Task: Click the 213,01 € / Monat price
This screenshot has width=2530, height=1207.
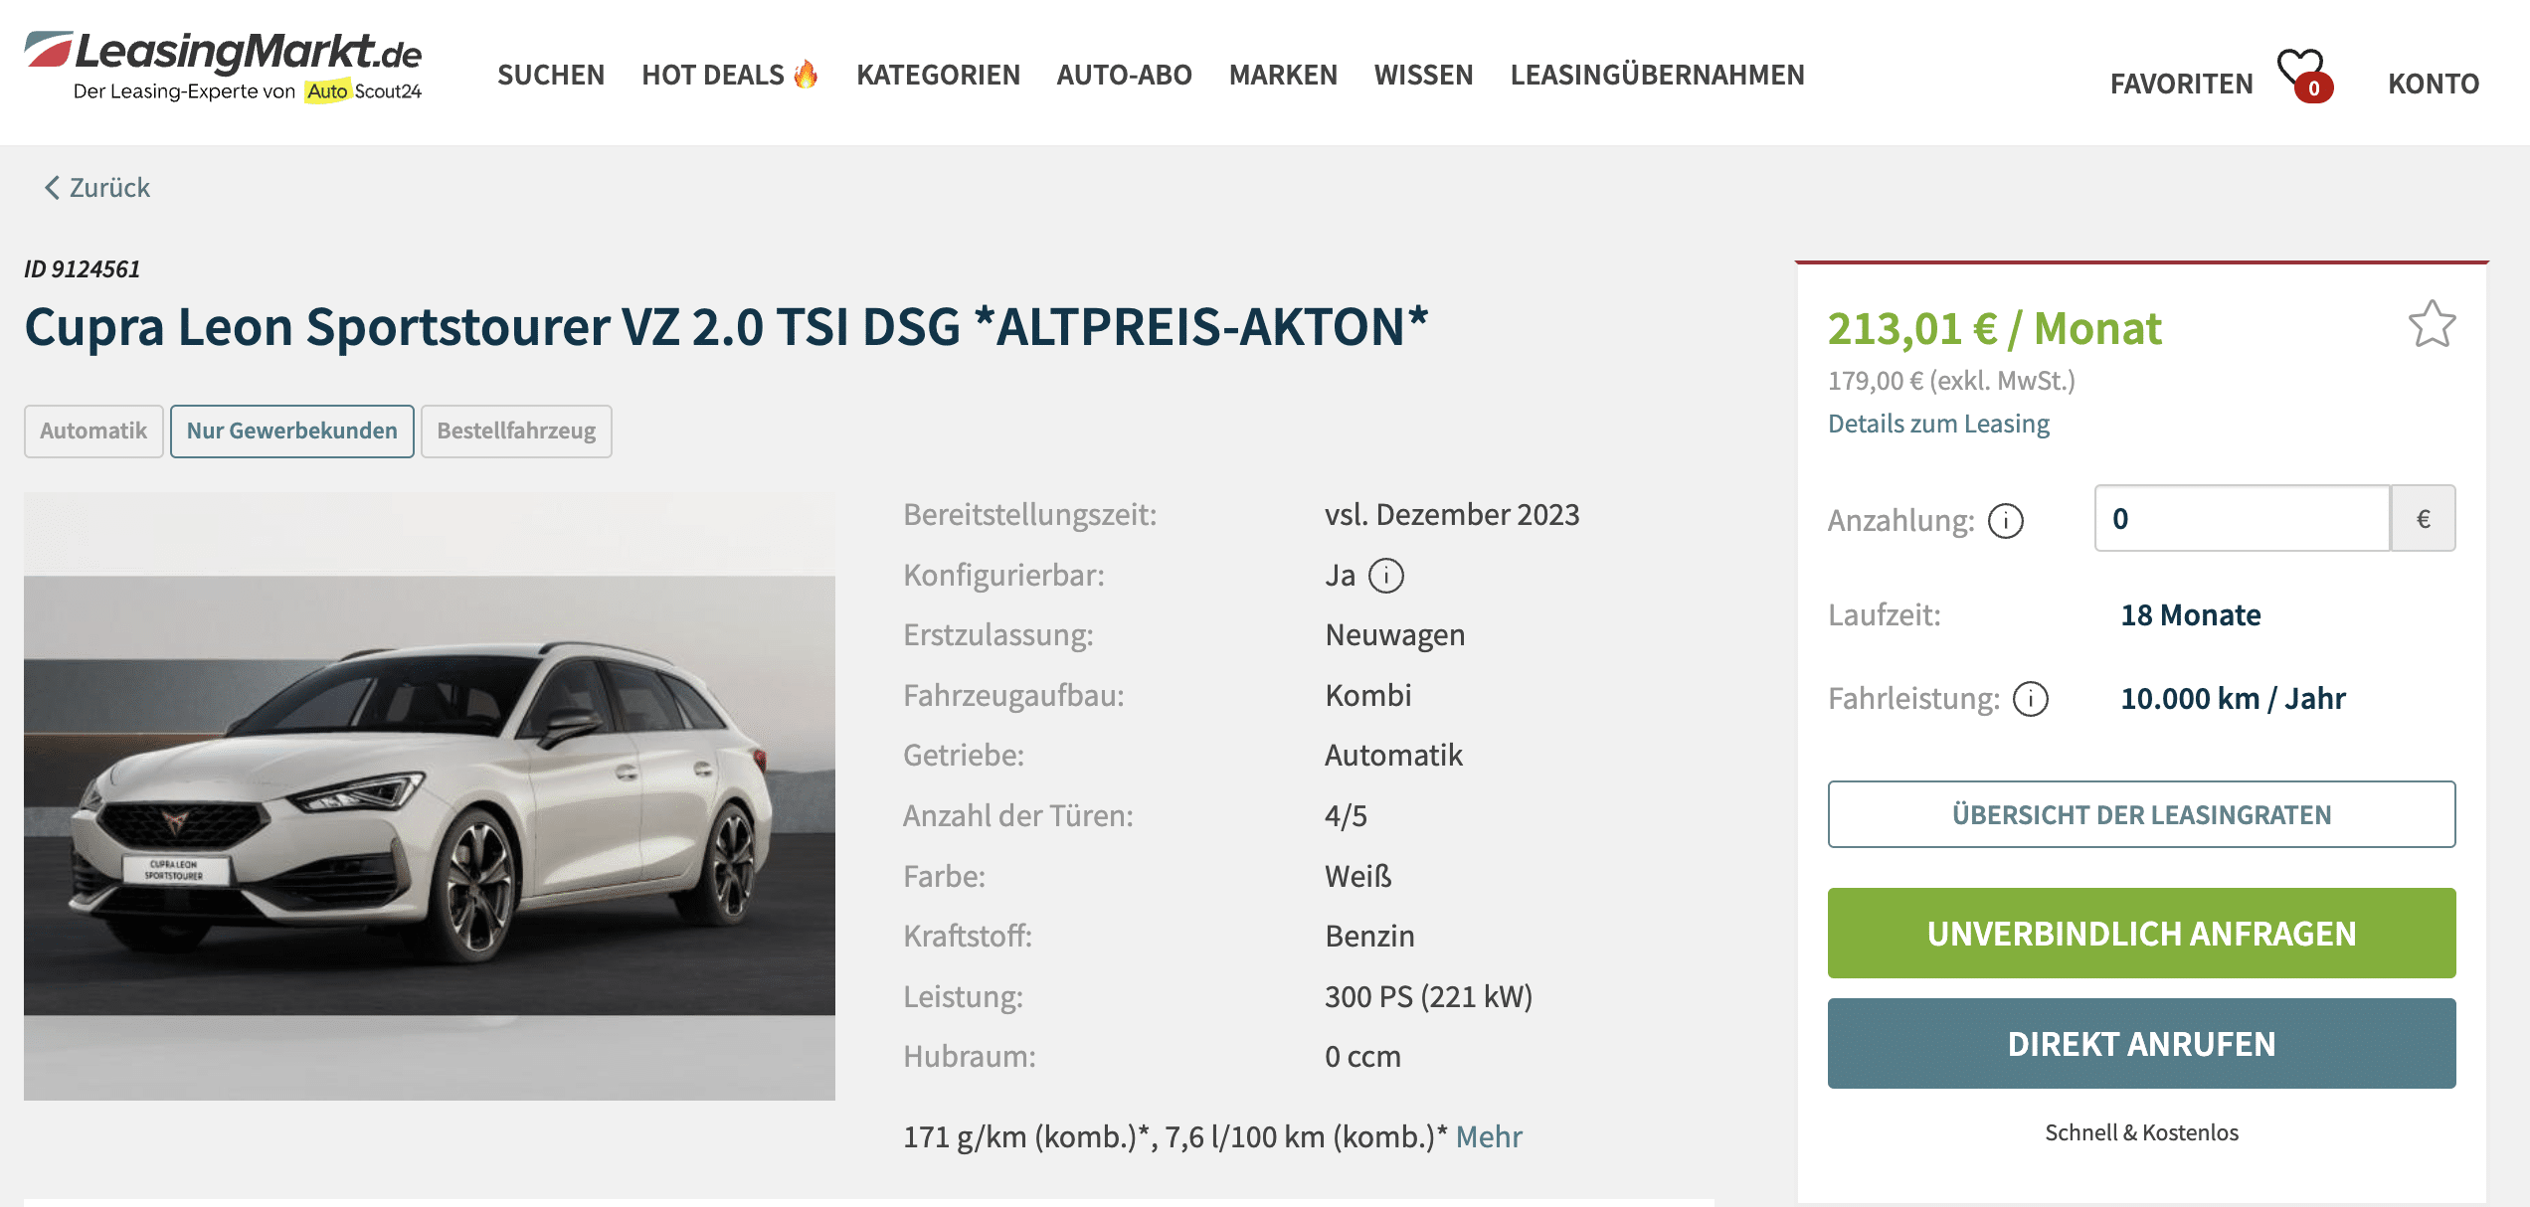Action: point(1994,329)
